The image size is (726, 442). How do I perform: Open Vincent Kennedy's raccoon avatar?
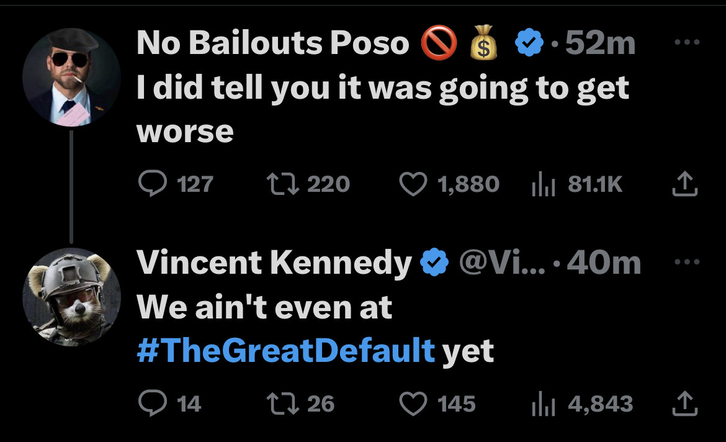(x=71, y=297)
